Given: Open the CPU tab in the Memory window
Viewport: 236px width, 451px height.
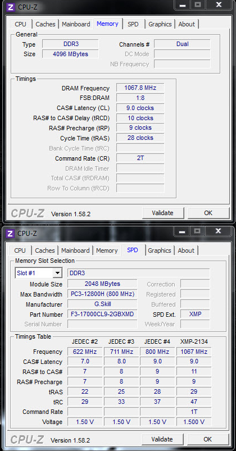Looking at the screenshot, I should coord(20,24).
